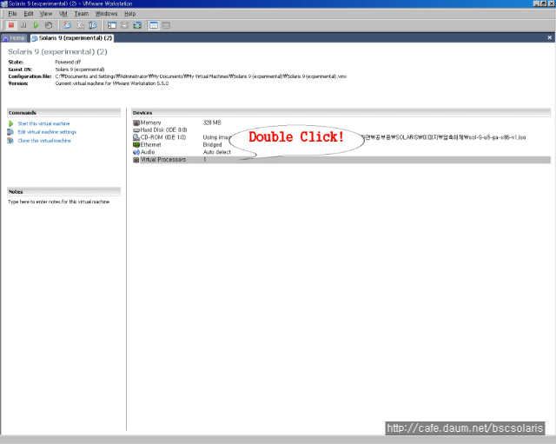Click the Suspend pause toolbar button
This screenshot has width=556, height=444.
23,25
